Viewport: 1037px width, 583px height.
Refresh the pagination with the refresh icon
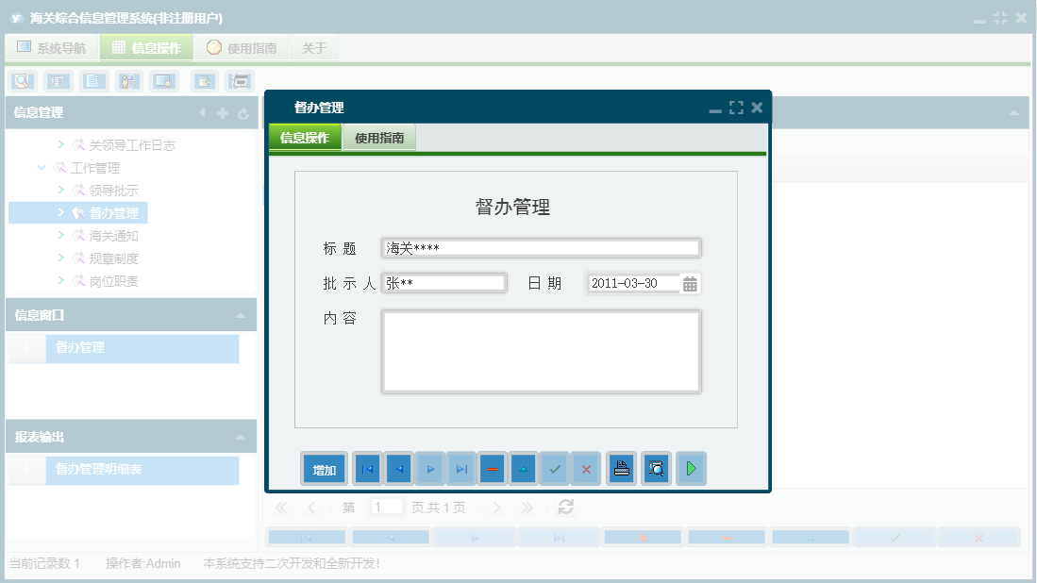click(x=564, y=507)
